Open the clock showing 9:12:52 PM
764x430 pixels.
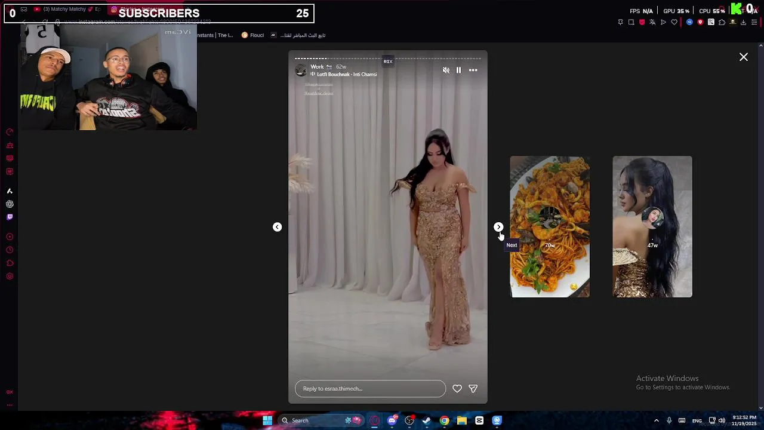(744, 420)
